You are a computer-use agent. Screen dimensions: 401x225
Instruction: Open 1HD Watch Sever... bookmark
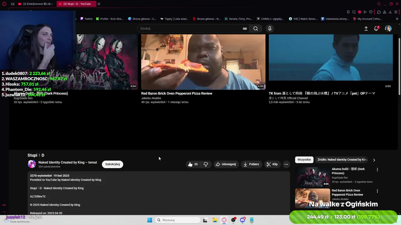(x=303, y=19)
